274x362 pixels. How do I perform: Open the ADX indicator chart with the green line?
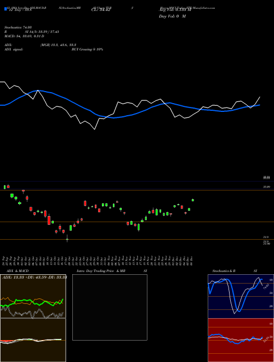(x=33, y=296)
